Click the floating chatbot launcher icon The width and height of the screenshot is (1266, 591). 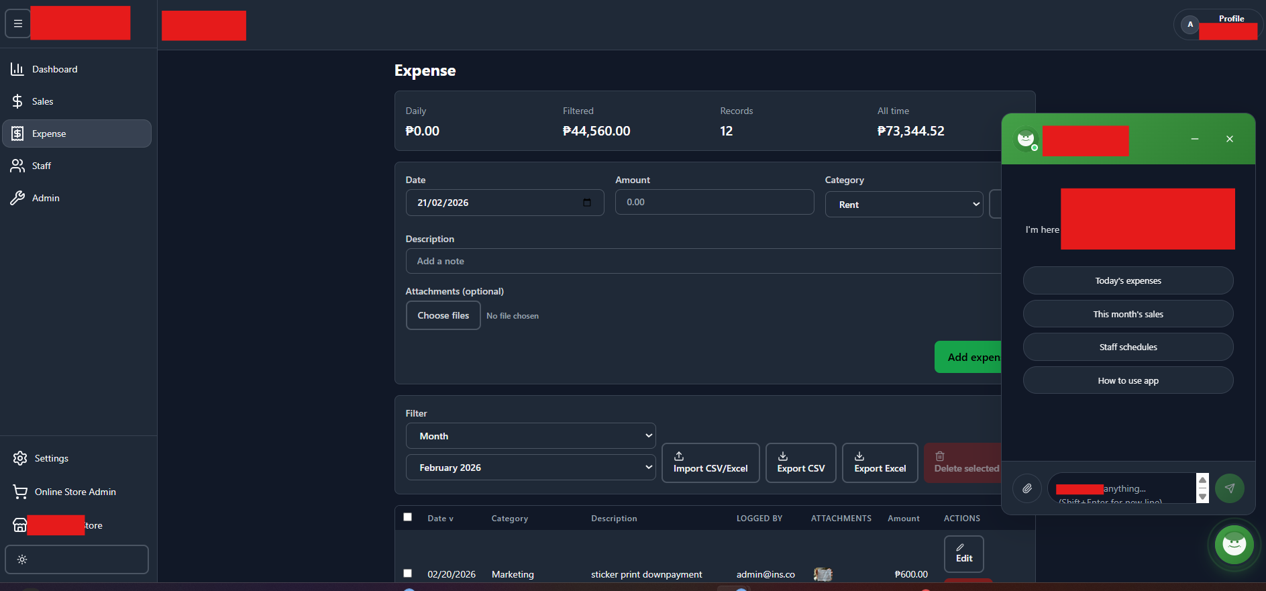tap(1234, 544)
